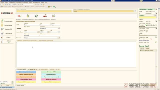This screenshot has height=90, width=160.
Task: Open the Файл menu
Action: pos(2,2)
